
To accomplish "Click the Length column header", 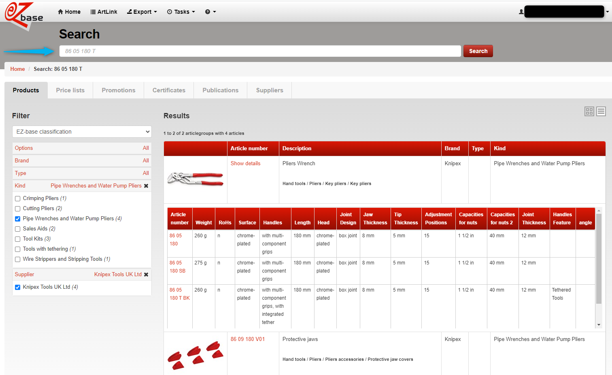I will point(302,219).
